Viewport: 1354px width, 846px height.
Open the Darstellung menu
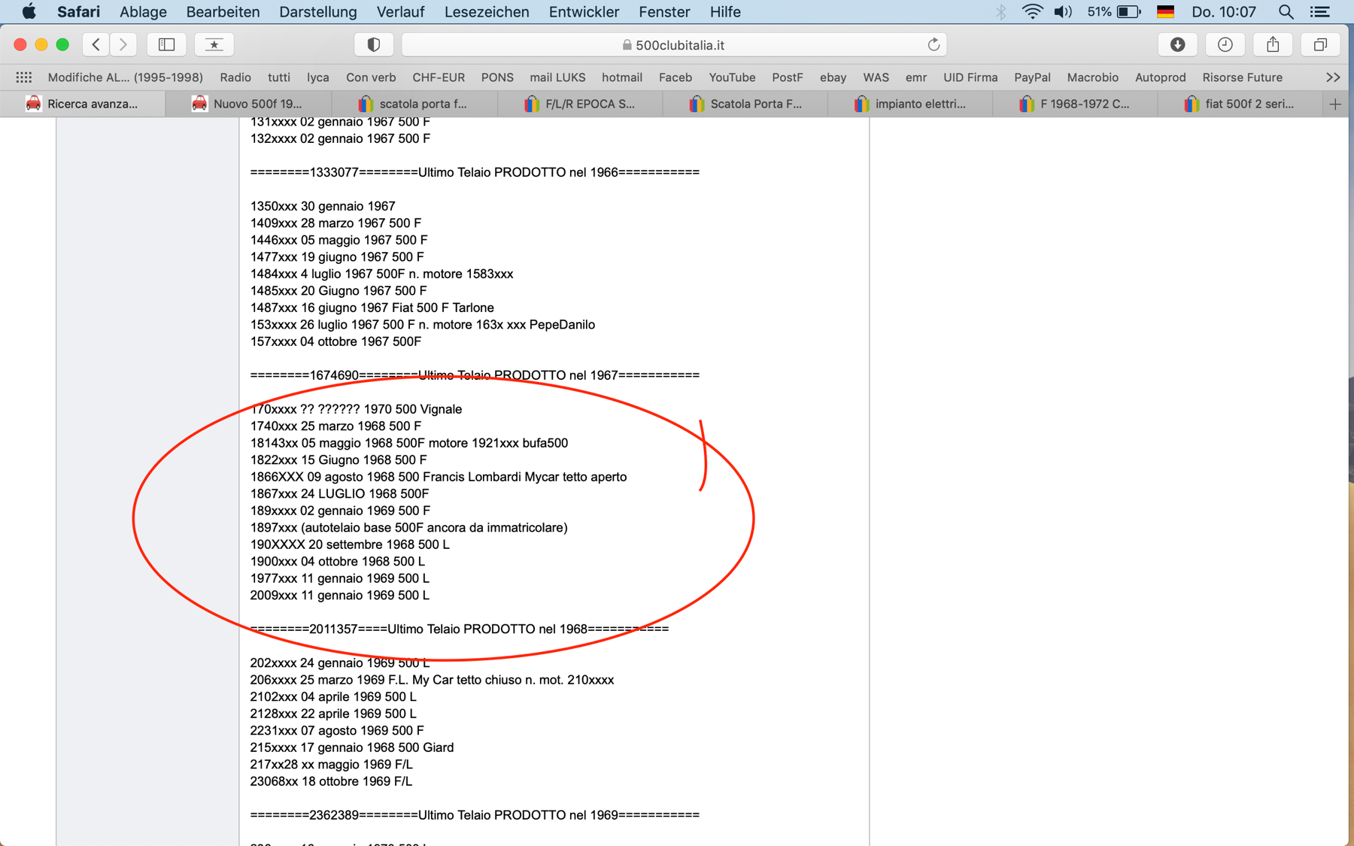[x=317, y=11]
